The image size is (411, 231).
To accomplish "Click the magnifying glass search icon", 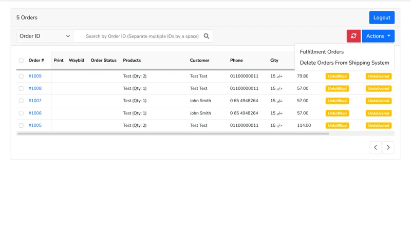I will (207, 36).
